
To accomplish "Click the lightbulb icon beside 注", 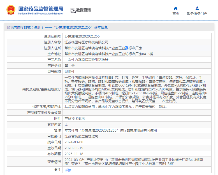I will 56,170.
